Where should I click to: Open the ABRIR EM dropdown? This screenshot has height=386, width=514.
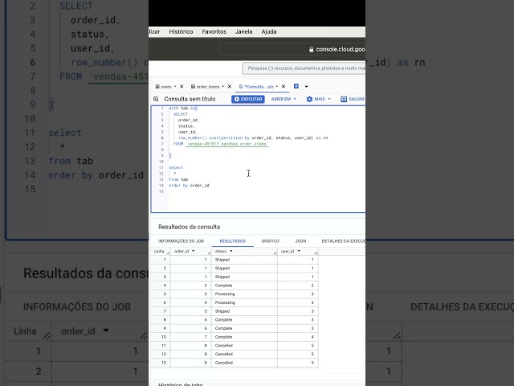tap(284, 99)
